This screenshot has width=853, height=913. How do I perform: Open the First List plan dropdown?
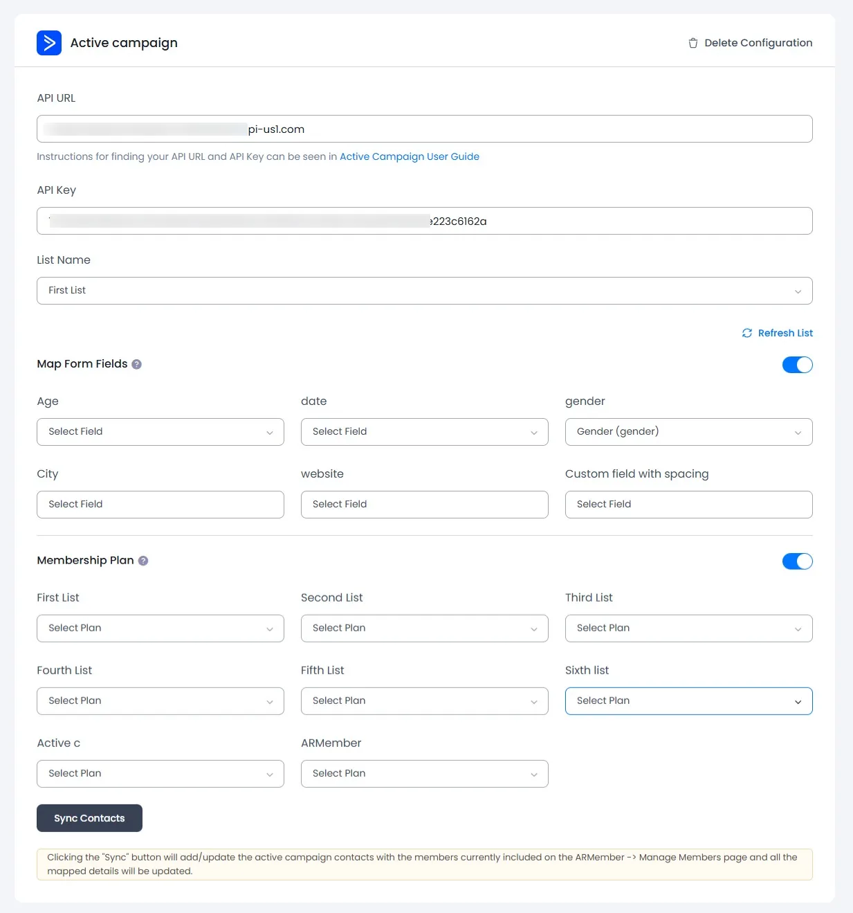coord(160,629)
